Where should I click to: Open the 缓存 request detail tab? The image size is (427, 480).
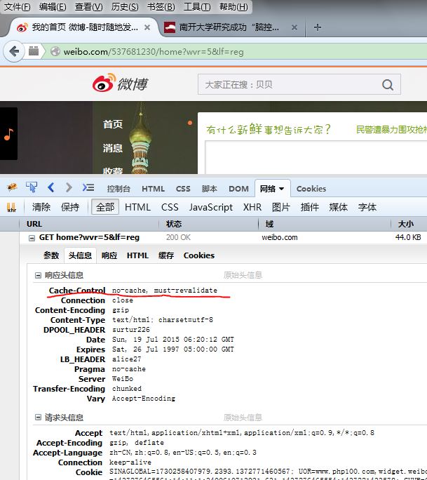pos(166,255)
